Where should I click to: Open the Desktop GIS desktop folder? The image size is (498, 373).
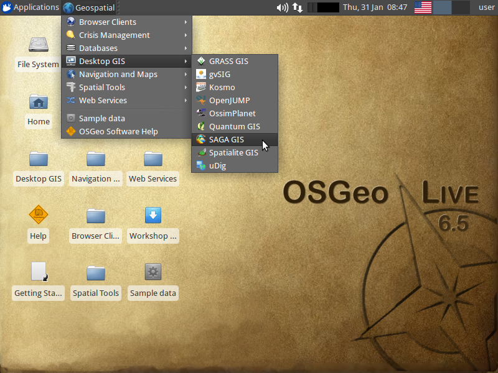click(39, 159)
